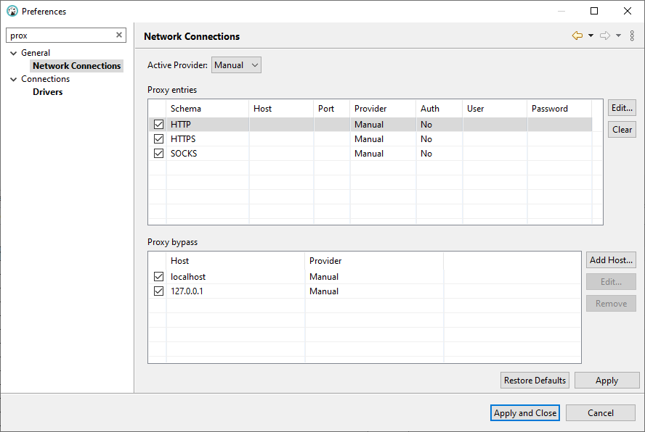Click Restore Defaults
The width and height of the screenshot is (645, 432).
click(x=535, y=380)
